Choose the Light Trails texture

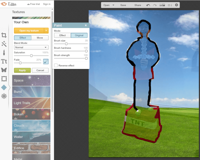[x=31, y=103]
